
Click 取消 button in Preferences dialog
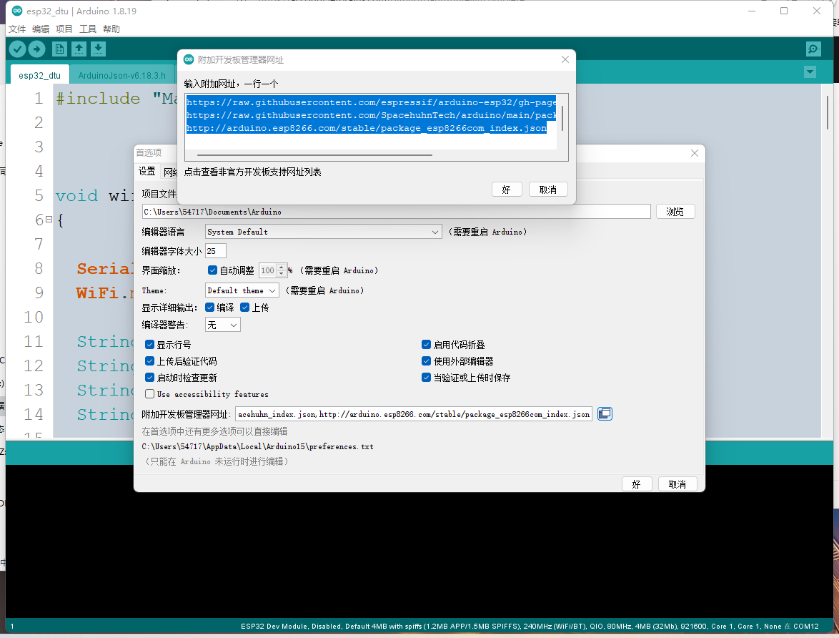pyautogui.click(x=677, y=484)
